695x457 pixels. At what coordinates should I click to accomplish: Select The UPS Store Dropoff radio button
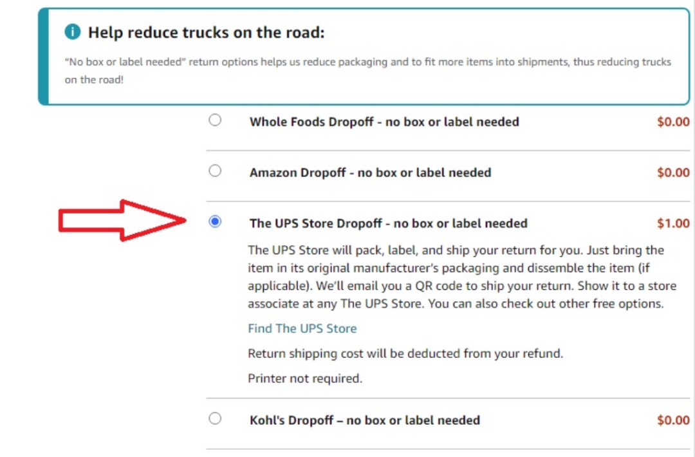215,222
